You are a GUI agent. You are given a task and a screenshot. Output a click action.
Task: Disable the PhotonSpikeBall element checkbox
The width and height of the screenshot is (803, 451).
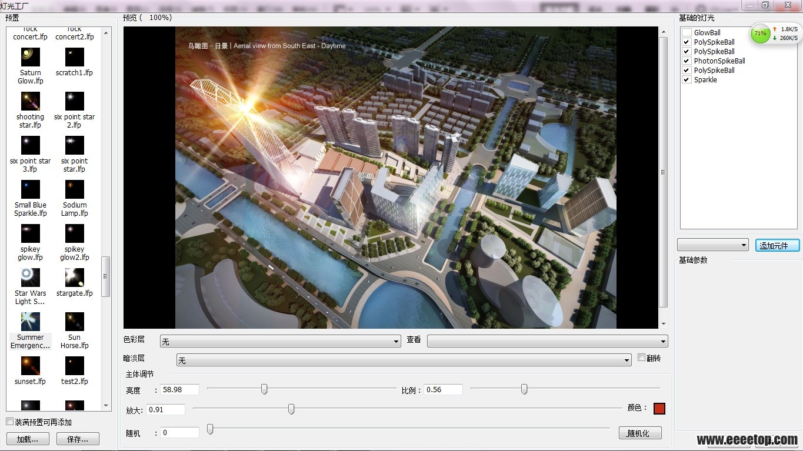[687, 61]
